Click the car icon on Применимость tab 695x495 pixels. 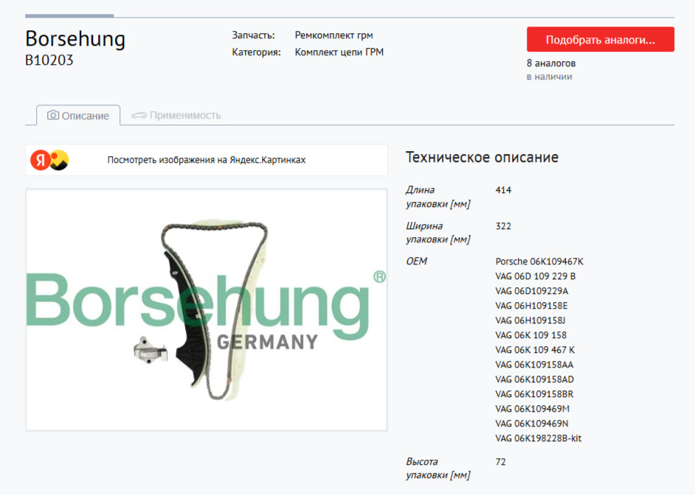[x=139, y=116]
